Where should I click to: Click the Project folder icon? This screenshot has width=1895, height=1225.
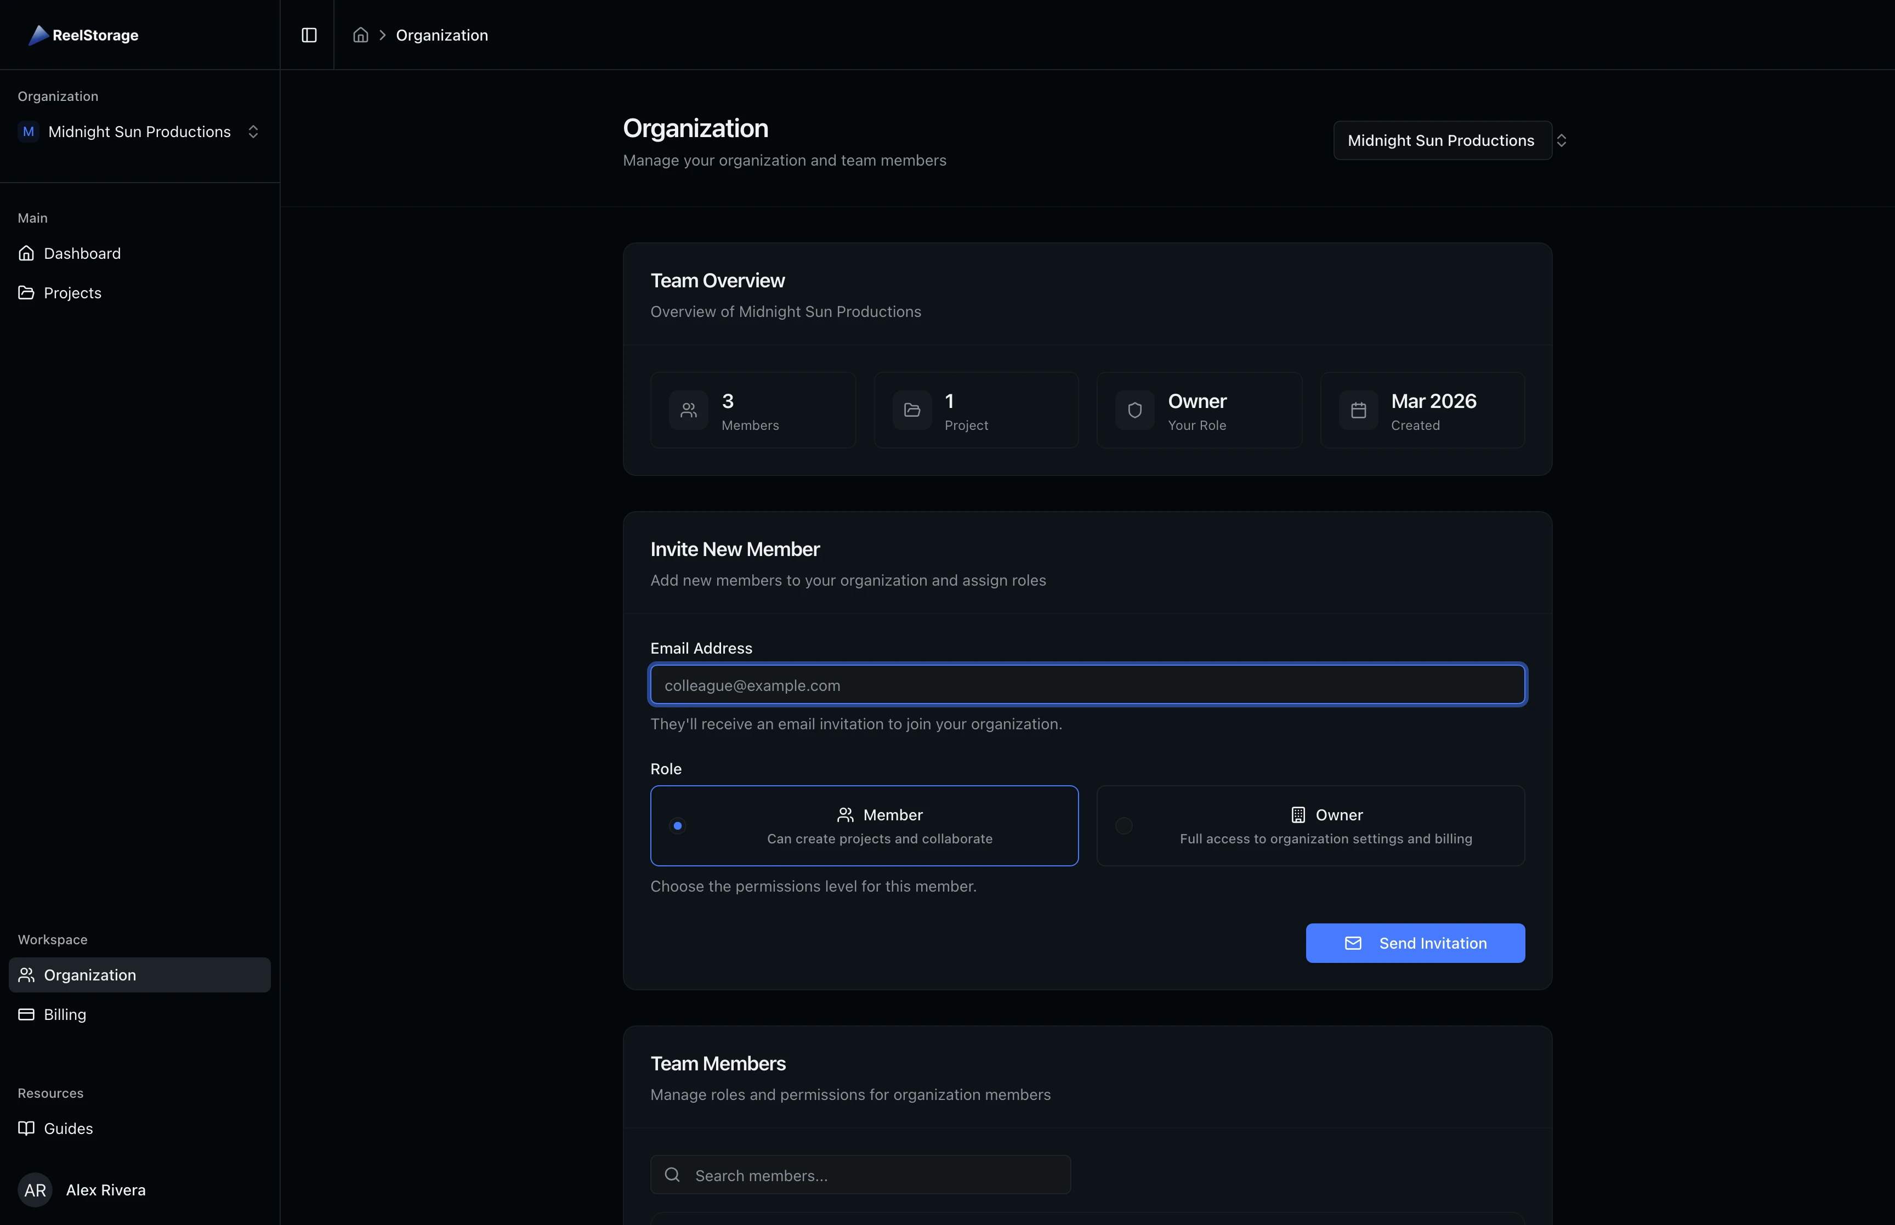pyautogui.click(x=912, y=411)
